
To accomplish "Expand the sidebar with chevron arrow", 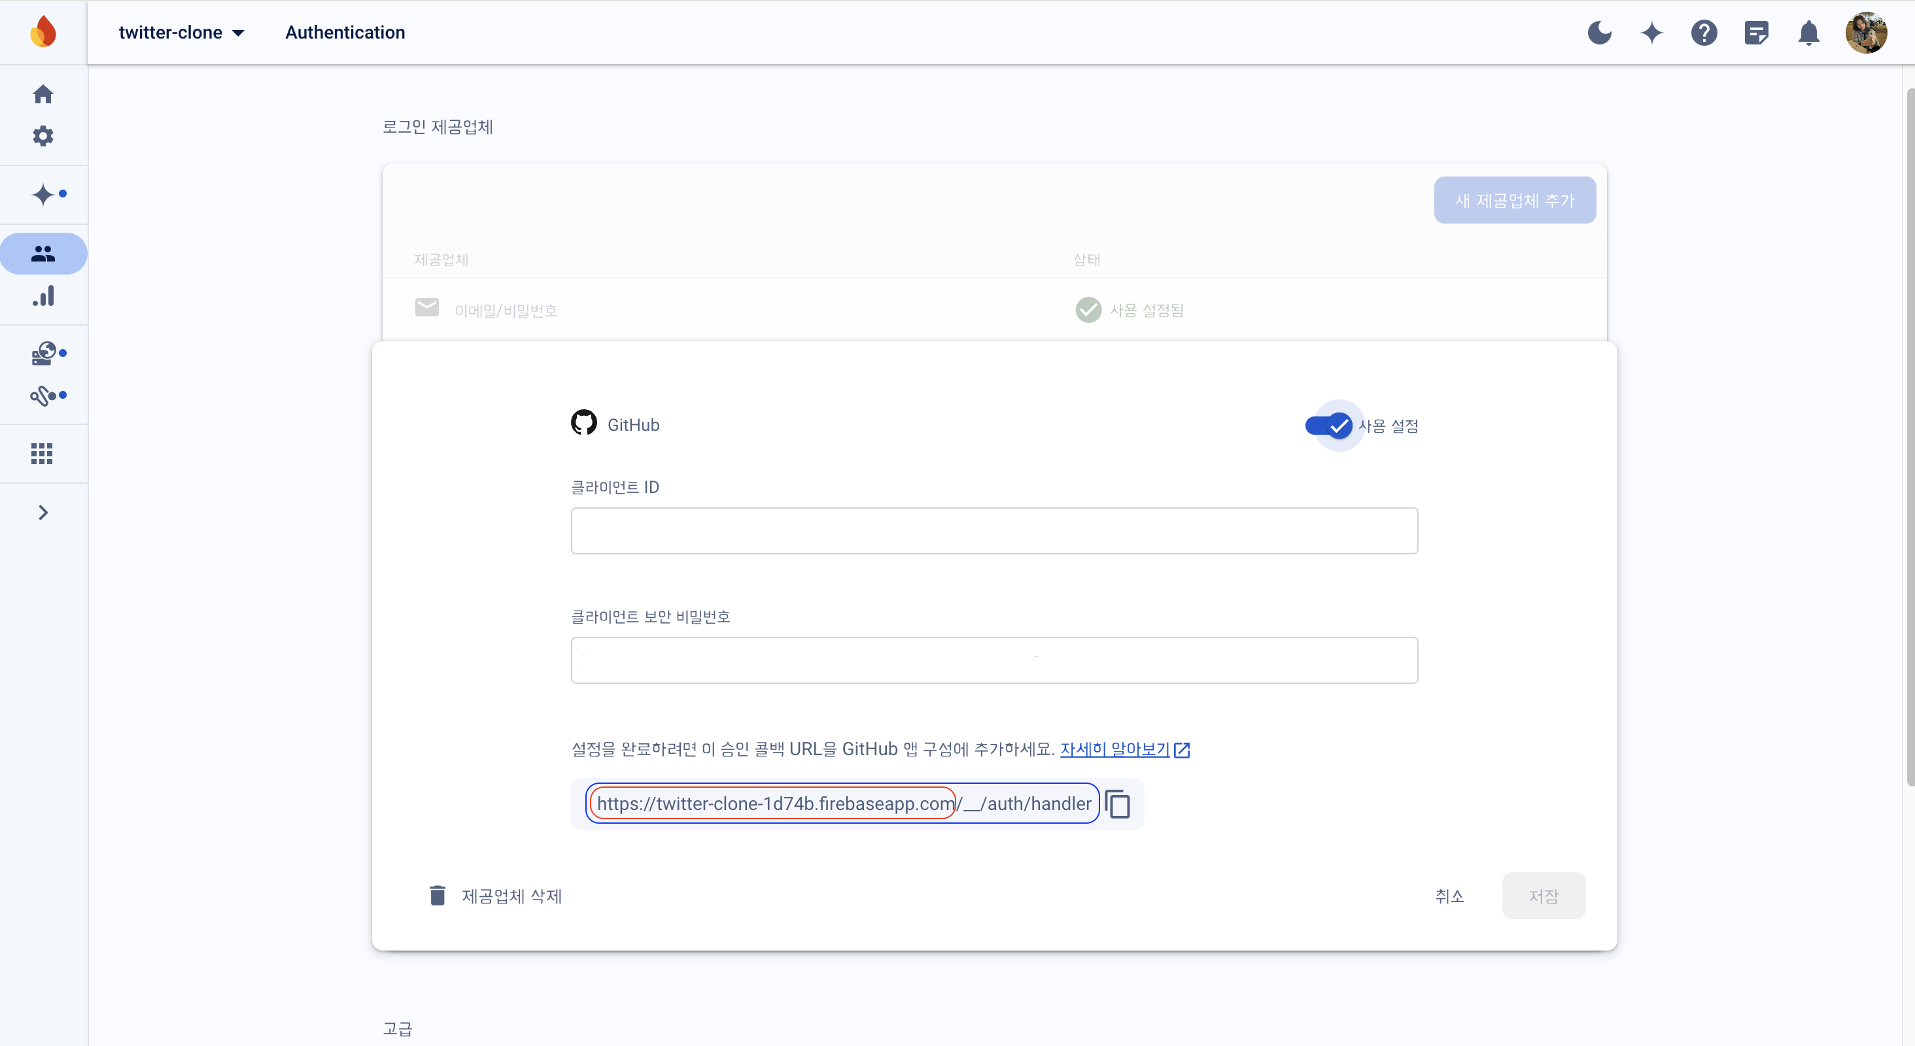I will (43, 513).
